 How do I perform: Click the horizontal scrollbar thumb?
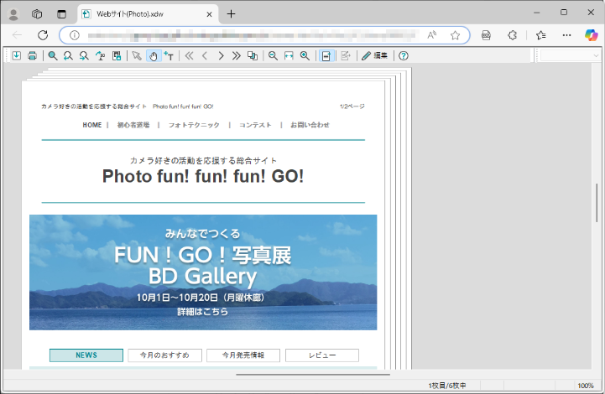tap(313, 374)
